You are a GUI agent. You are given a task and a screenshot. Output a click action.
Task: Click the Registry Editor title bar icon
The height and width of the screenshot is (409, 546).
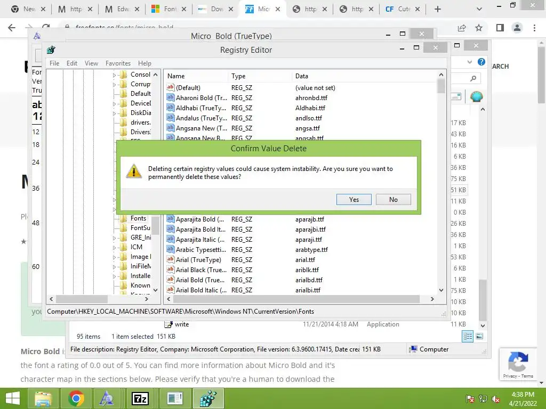coord(51,50)
